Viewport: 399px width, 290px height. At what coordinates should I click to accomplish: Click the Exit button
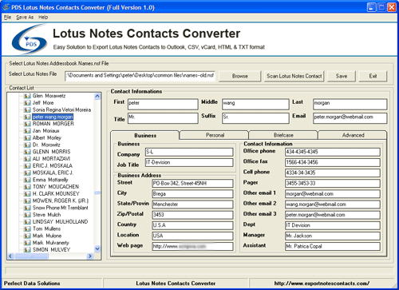click(373, 76)
